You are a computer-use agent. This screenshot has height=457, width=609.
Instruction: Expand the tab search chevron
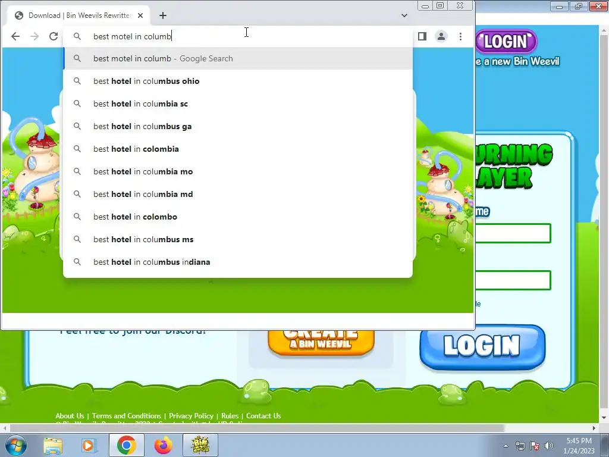click(x=404, y=15)
